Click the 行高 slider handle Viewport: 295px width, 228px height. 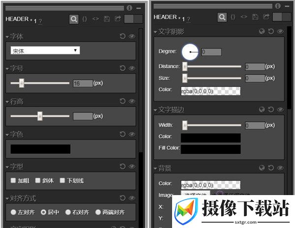(40, 116)
